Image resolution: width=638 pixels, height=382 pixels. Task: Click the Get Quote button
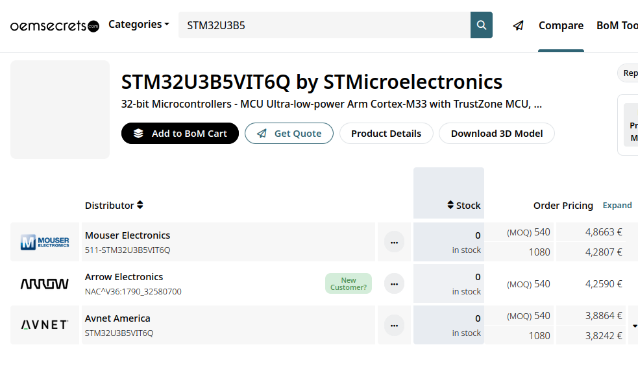point(289,134)
